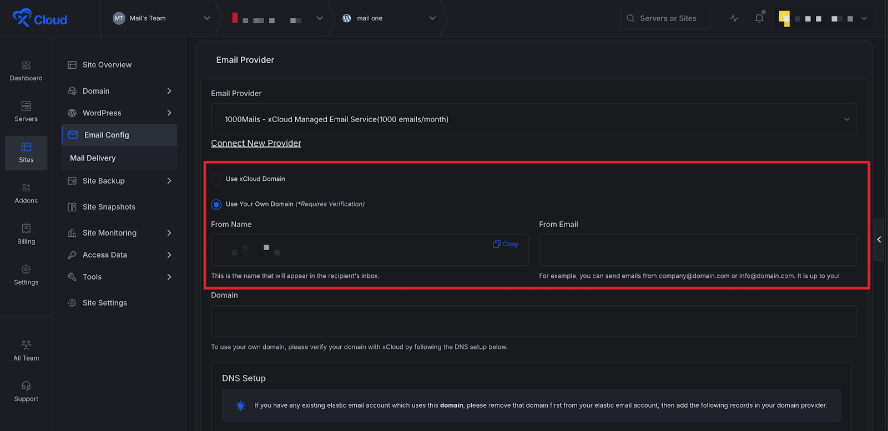The width and height of the screenshot is (888, 431).
Task: Click the search magnifier icon
Action: tap(630, 18)
